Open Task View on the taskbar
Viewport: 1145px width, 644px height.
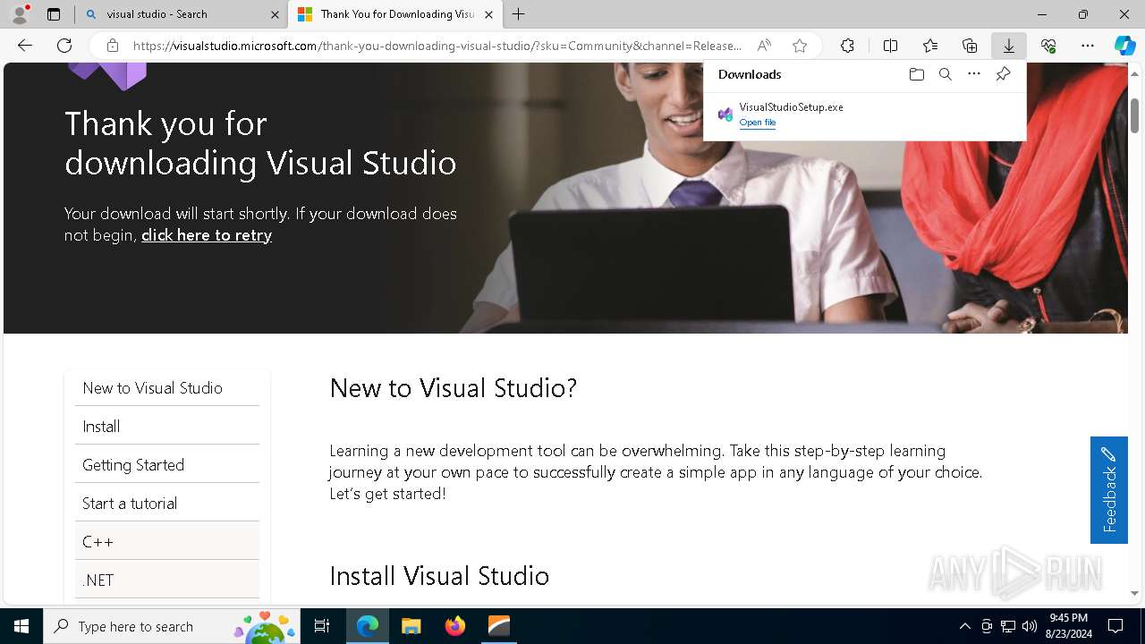pyautogui.click(x=322, y=626)
